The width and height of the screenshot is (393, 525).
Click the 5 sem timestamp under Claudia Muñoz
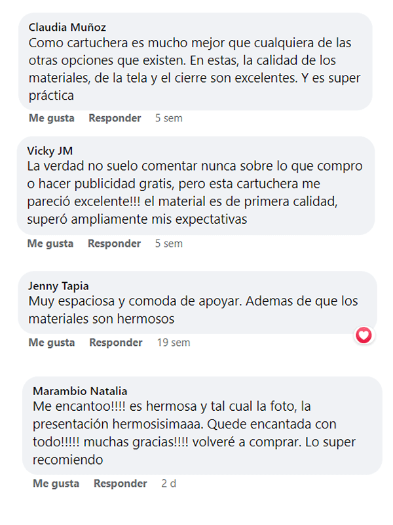(169, 118)
